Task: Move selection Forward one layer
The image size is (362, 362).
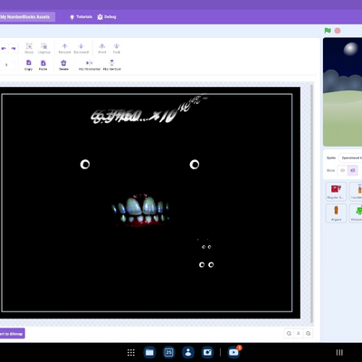Action: (x=64, y=48)
